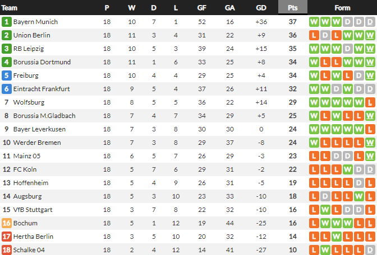Click Schalke 04's red position 18 badge
The height and width of the screenshot is (255, 377).
pyautogui.click(x=7, y=250)
